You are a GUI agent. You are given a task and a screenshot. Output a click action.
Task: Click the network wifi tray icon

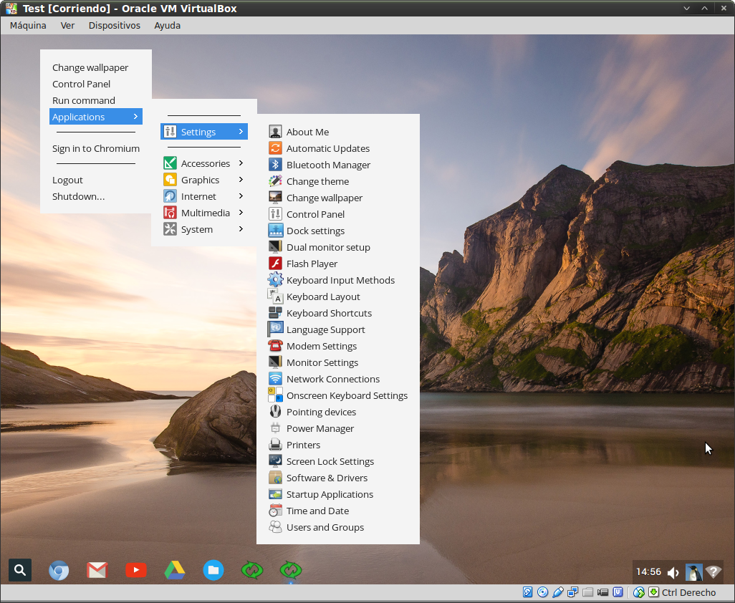click(x=713, y=571)
